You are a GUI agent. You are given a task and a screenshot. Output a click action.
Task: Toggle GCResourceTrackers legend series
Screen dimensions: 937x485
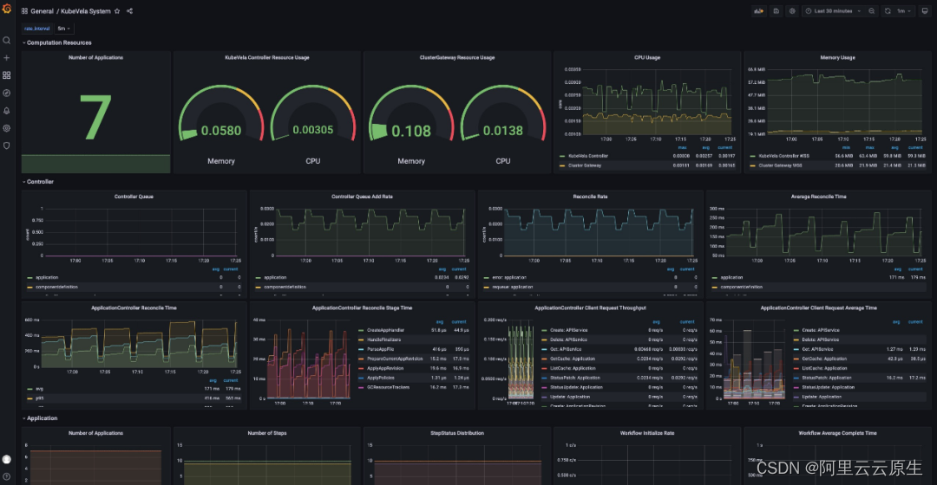point(388,387)
